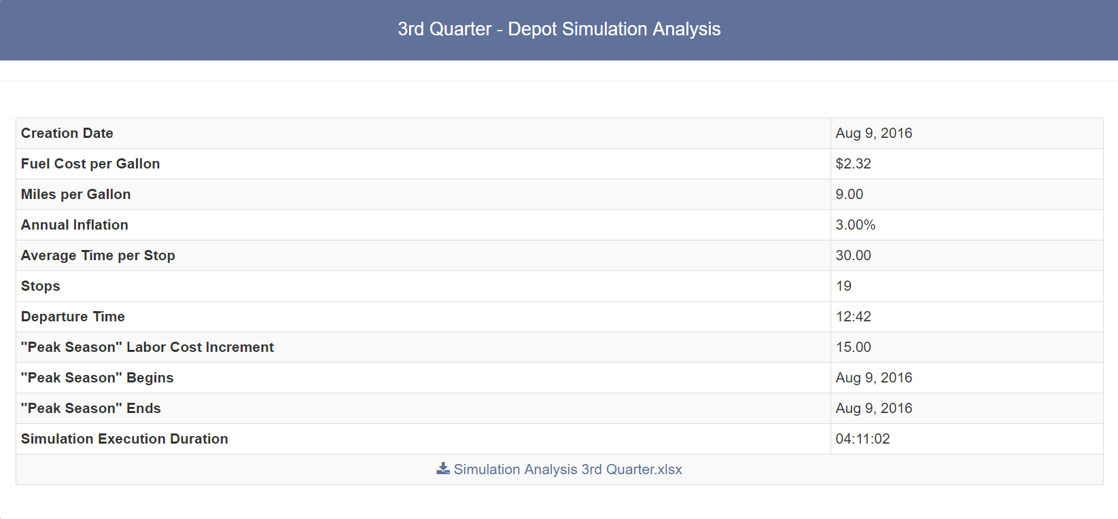This screenshot has height=519, width=1118.
Task: Select the 9.00 miles per gallon value
Action: coord(850,194)
